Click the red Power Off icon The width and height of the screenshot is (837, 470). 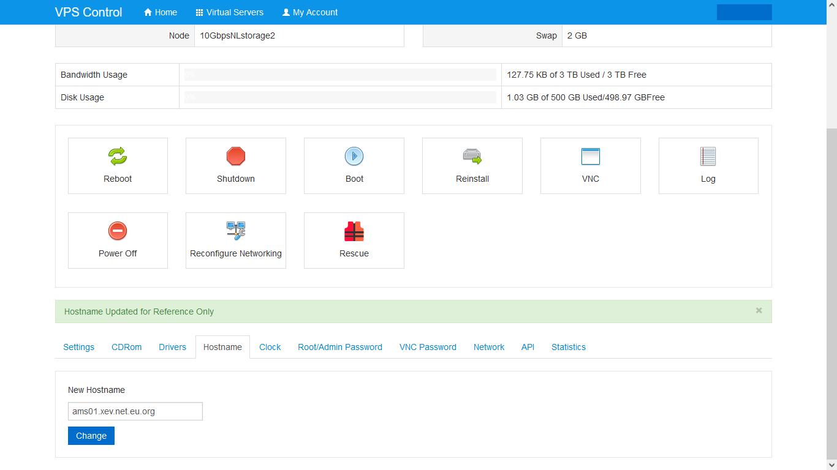(x=118, y=231)
